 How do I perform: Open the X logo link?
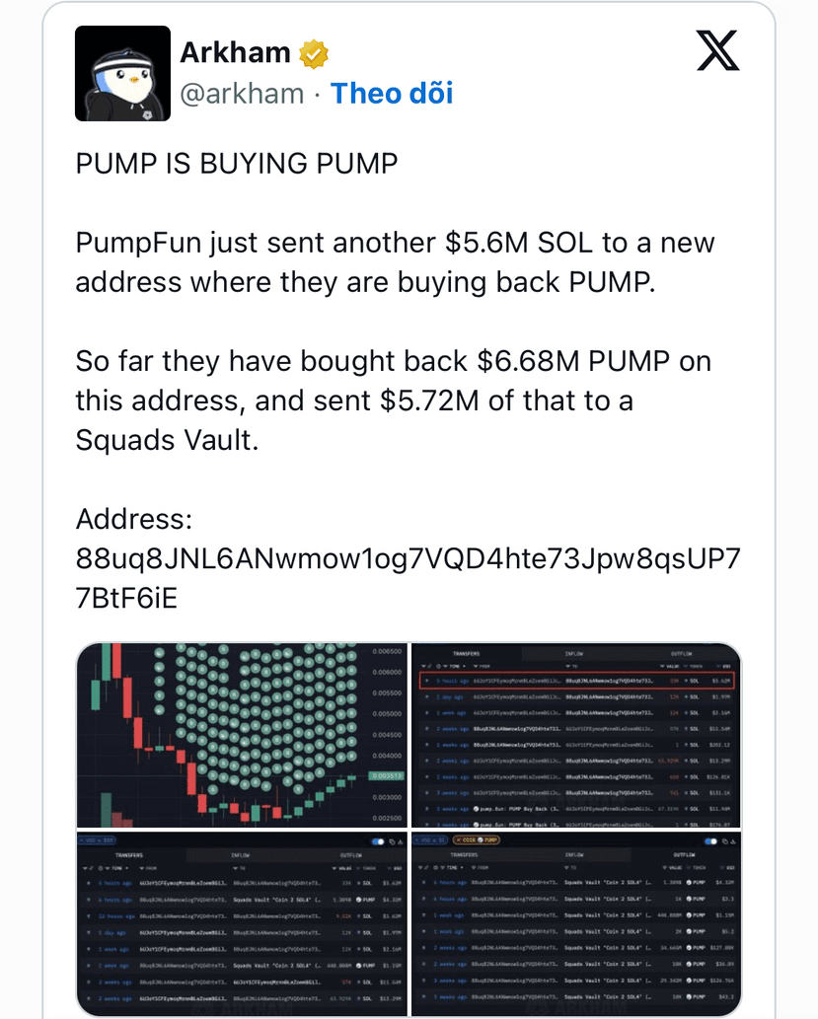point(718,50)
